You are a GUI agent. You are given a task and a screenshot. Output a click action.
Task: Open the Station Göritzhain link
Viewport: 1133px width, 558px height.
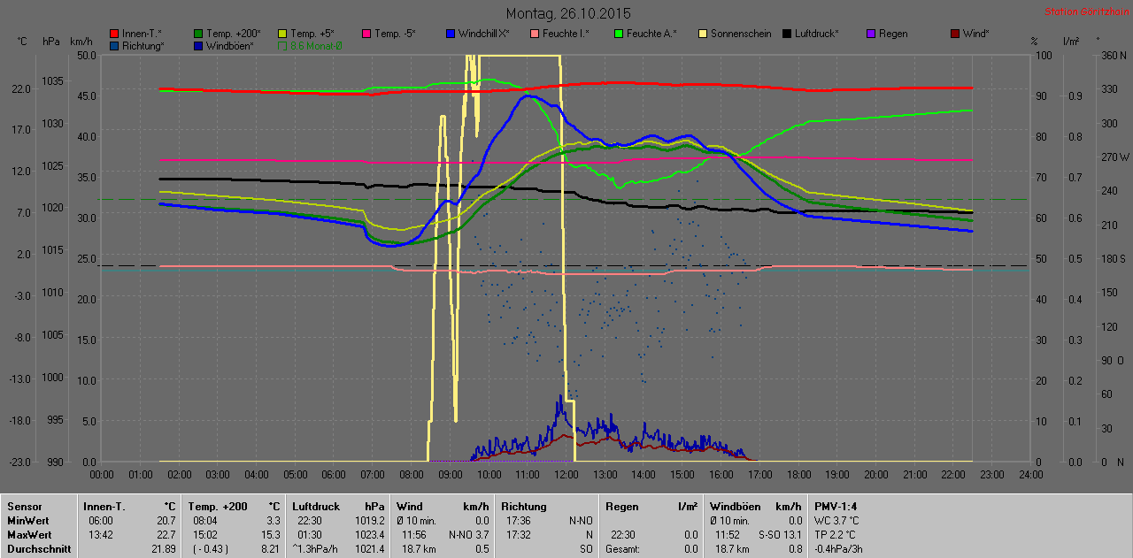point(1084,12)
